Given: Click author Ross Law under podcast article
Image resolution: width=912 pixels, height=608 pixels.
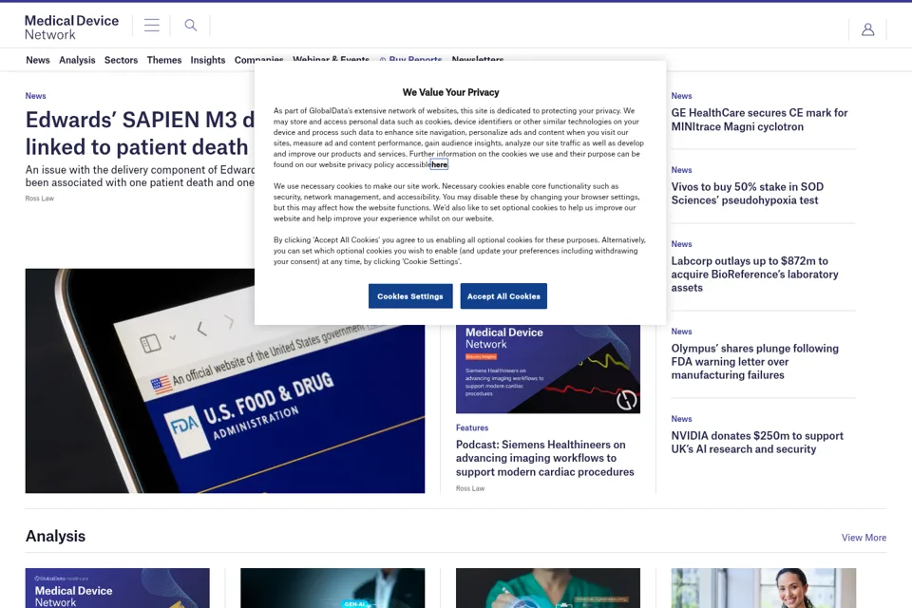Looking at the screenshot, I should click(x=470, y=488).
